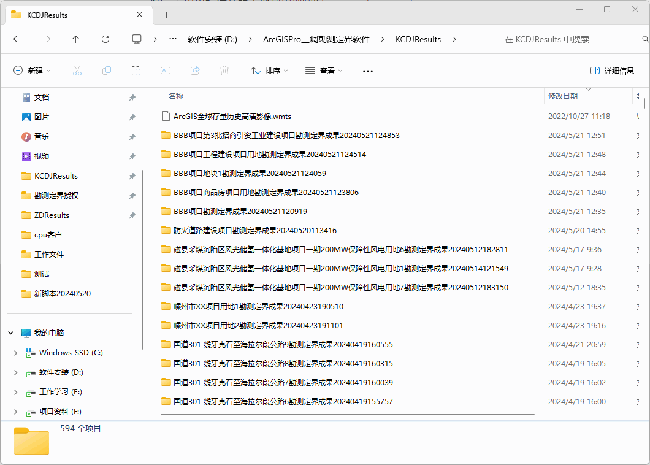Open the more options ellipsis menu

(x=368, y=71)
